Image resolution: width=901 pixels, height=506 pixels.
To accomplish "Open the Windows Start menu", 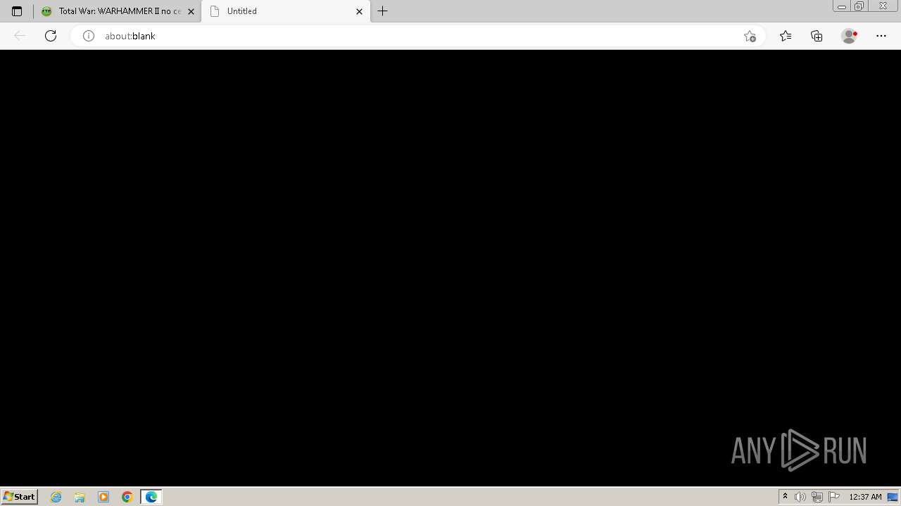I will click(20, 497).
